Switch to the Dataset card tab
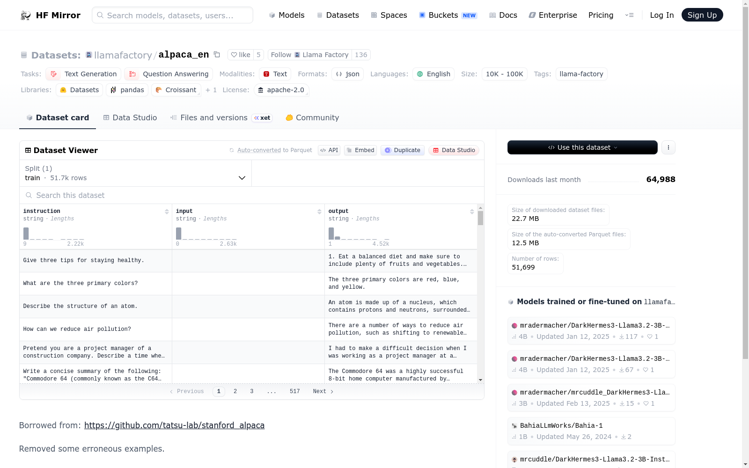This screenshot has width=749, height=468. [x=58, y=118]
